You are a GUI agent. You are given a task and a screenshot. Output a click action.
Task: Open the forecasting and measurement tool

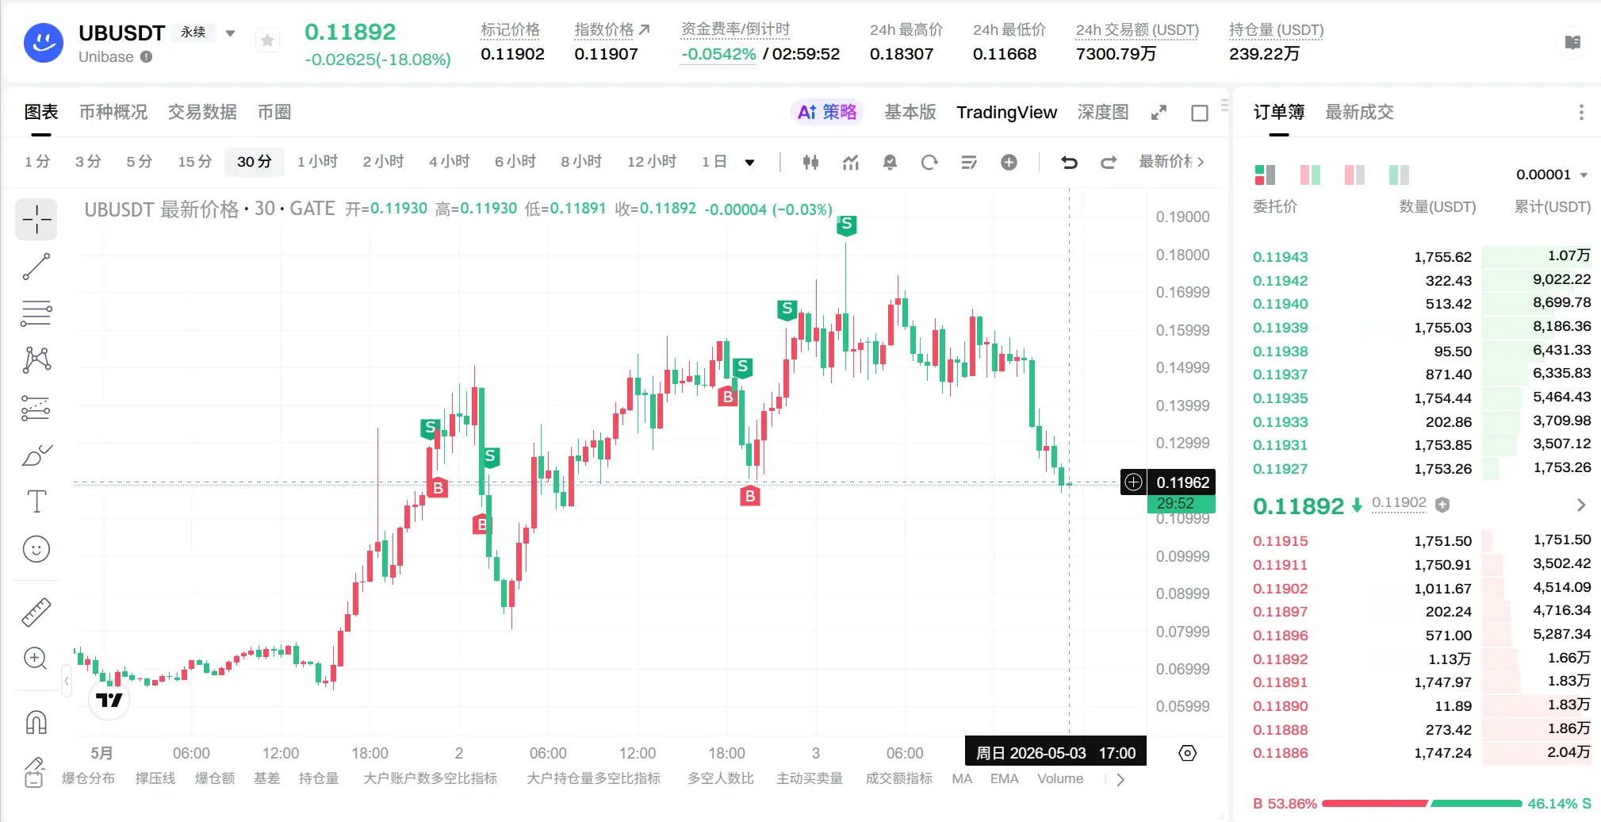(x=36, y=408)
